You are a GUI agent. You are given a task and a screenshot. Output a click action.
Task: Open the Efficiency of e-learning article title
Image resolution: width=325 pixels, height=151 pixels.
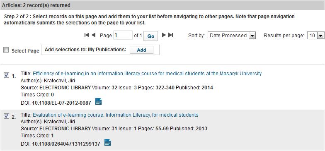point(147,74)
